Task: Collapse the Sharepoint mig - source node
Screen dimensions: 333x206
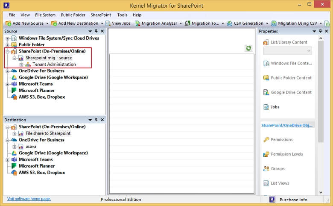Action: pyautogui.click(x=14, y=58)
